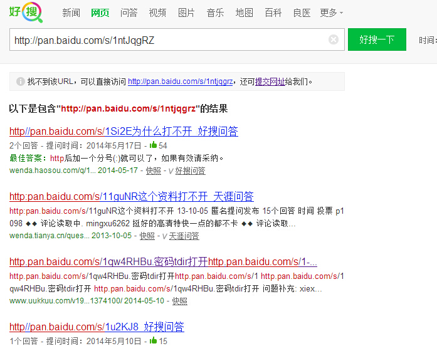Open result 1qw4RHBu.密码tdir打开
437x346 pixels.
[x=163, y=261]
